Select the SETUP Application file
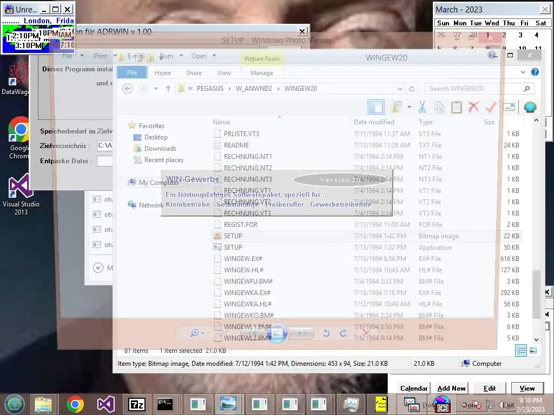The width and height of the screenshot is (554, 415). pos(233,247)
